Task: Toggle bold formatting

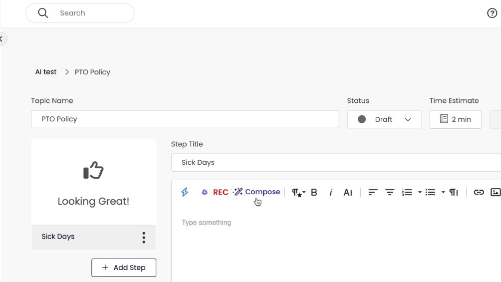Action: tap(314, 192)
